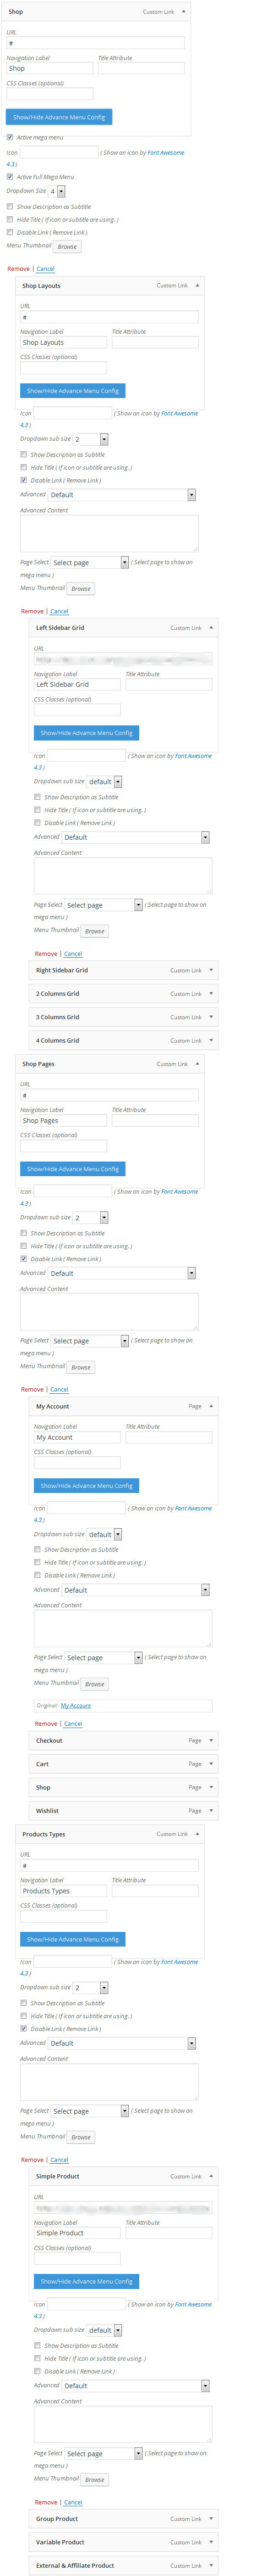Image resolution: width=262 pixels, height=2576 pixels.
Task: Expand the External & Affiliate Product arrow
Action: 211,2565
